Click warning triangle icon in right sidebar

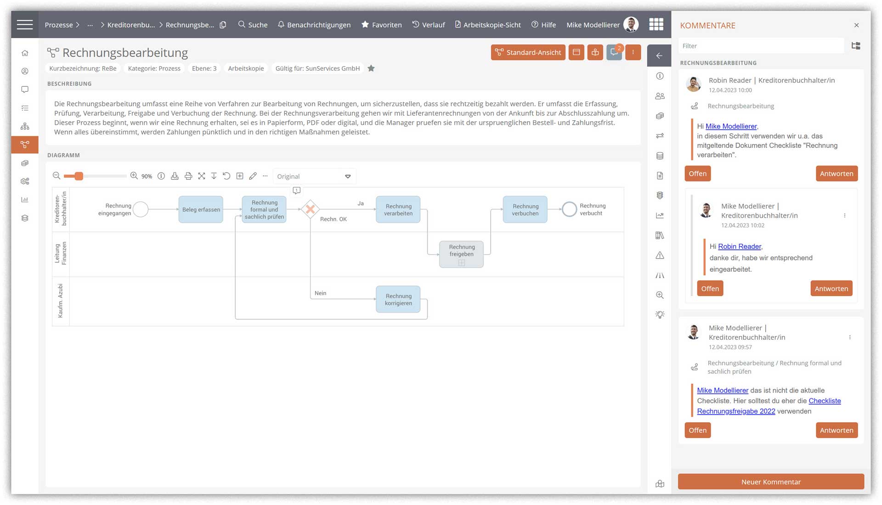(660, 255)
